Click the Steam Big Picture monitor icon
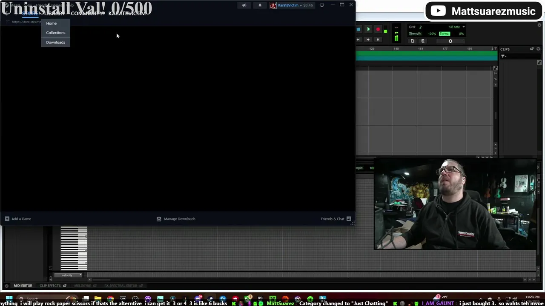 (x=322, y=6)
